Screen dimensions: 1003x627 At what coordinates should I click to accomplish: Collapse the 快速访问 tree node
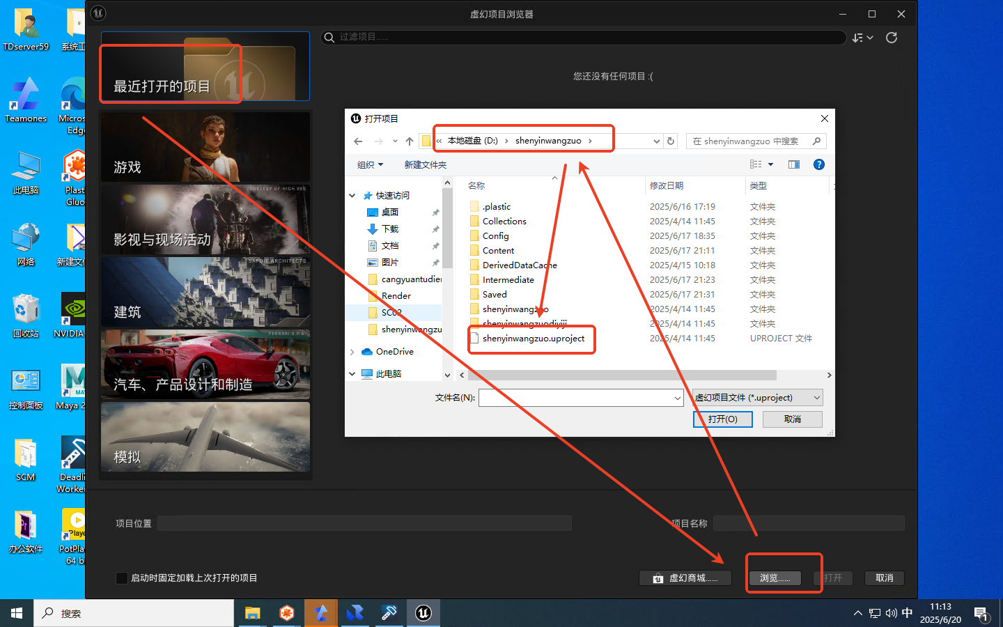[x=352, y=196]
